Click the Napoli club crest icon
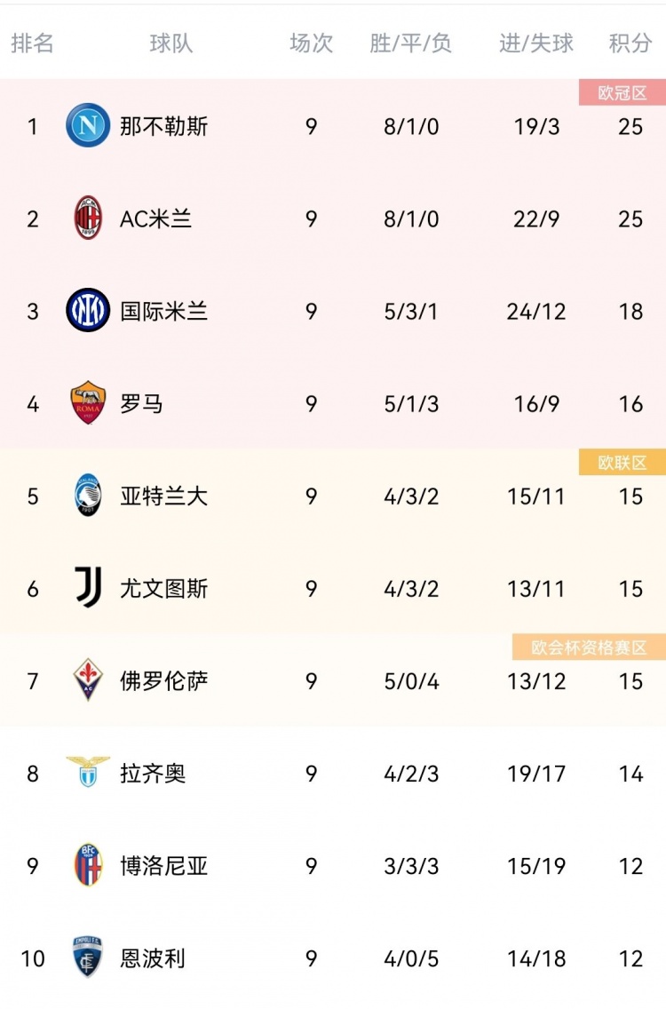Viewport: 666px width, 1009px height. pos(88,126)
